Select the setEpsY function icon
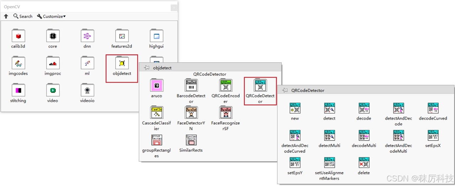The image size is (455, 186). pyautogui.click(x=295, y=163)
